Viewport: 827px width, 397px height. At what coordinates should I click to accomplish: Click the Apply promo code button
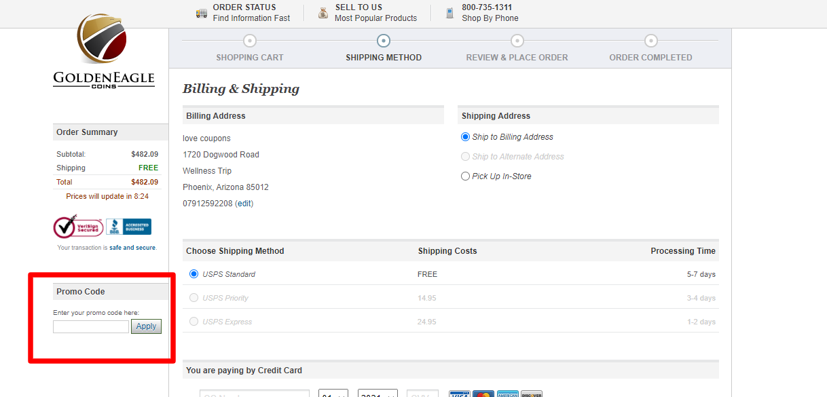146,326
